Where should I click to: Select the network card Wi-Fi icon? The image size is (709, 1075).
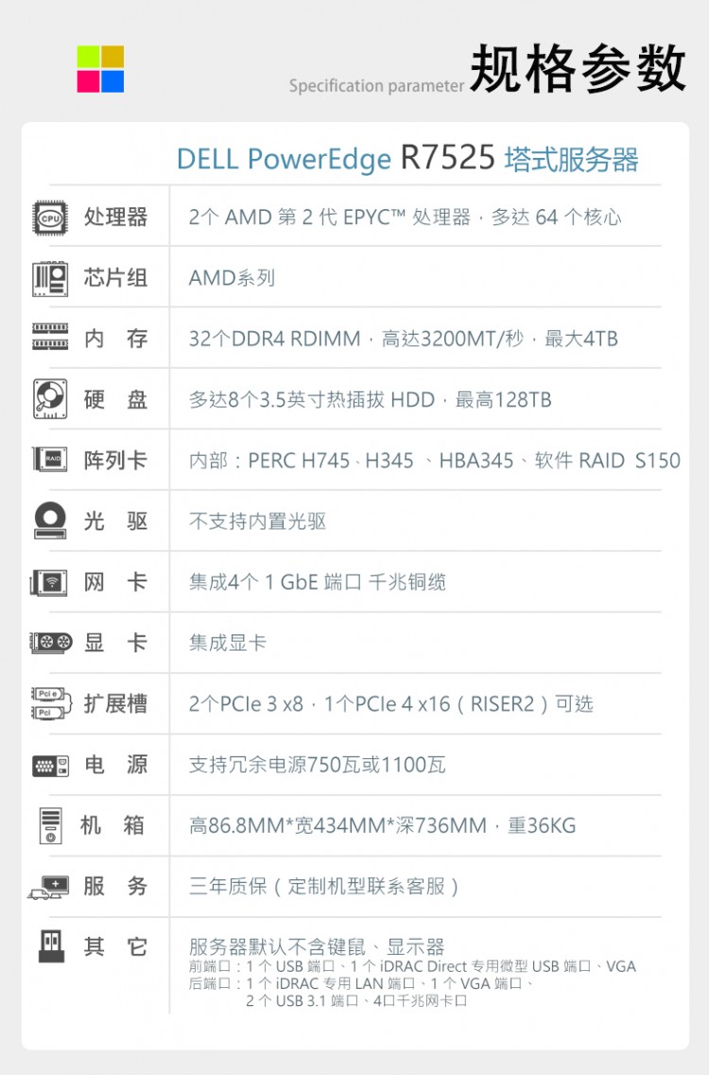coord(49,581)
